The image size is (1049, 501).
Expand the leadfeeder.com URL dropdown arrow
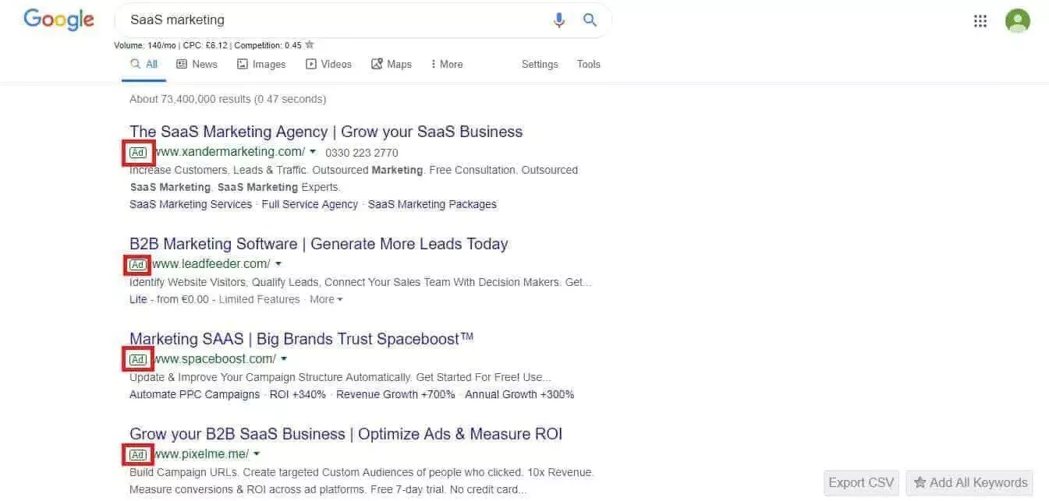tap(278, 264)
